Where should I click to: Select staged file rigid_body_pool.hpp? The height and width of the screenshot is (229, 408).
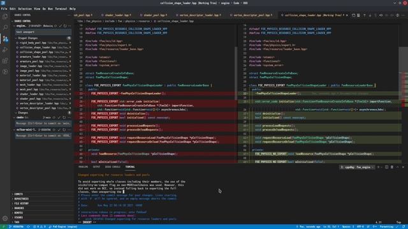(43, 43)
